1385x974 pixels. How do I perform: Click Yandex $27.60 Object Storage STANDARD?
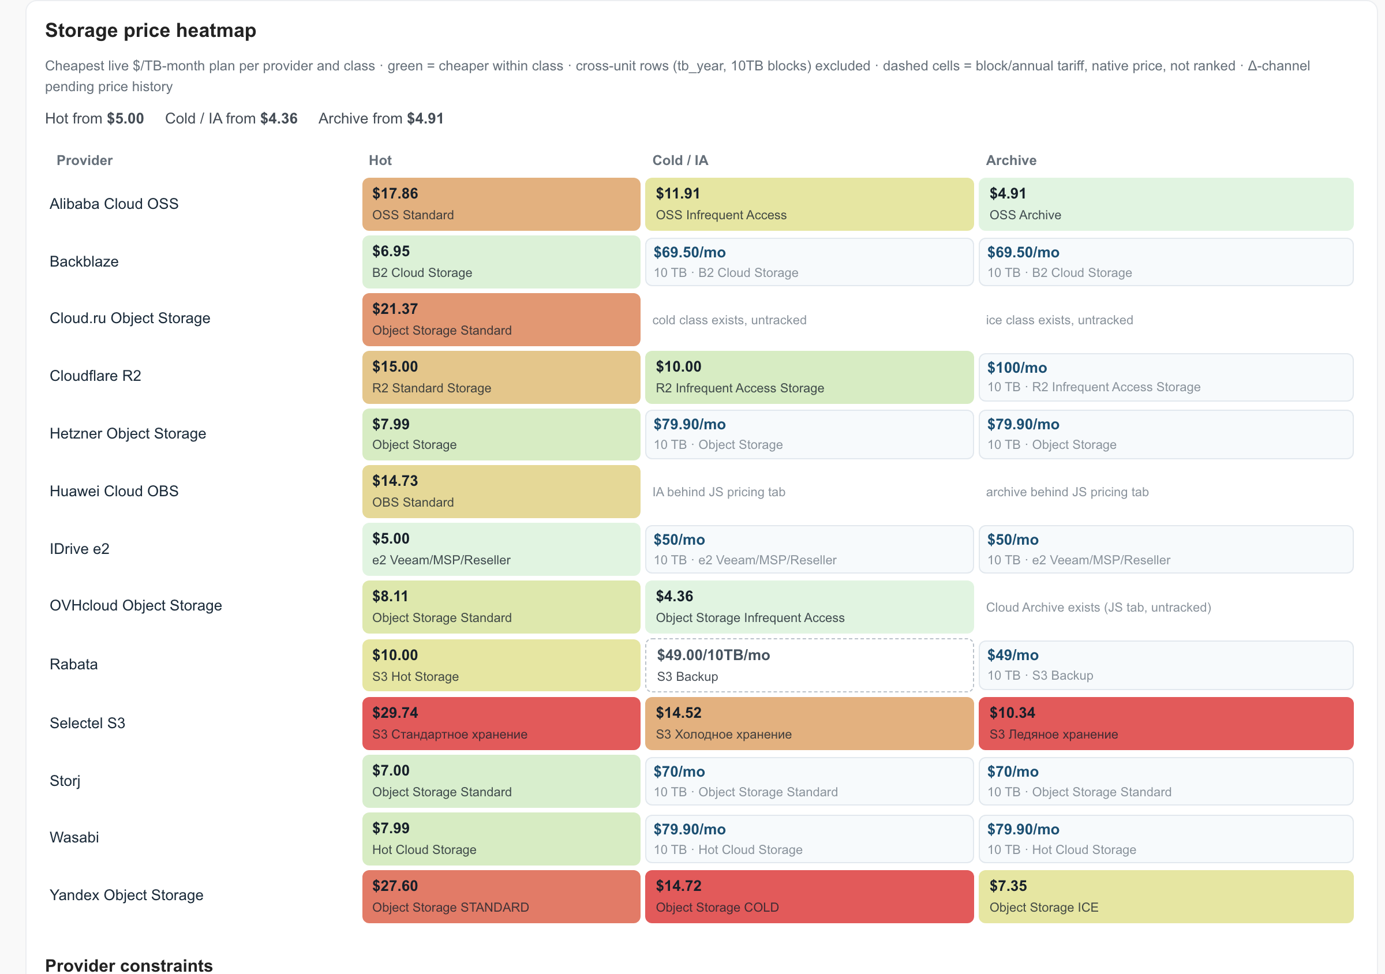501,897
